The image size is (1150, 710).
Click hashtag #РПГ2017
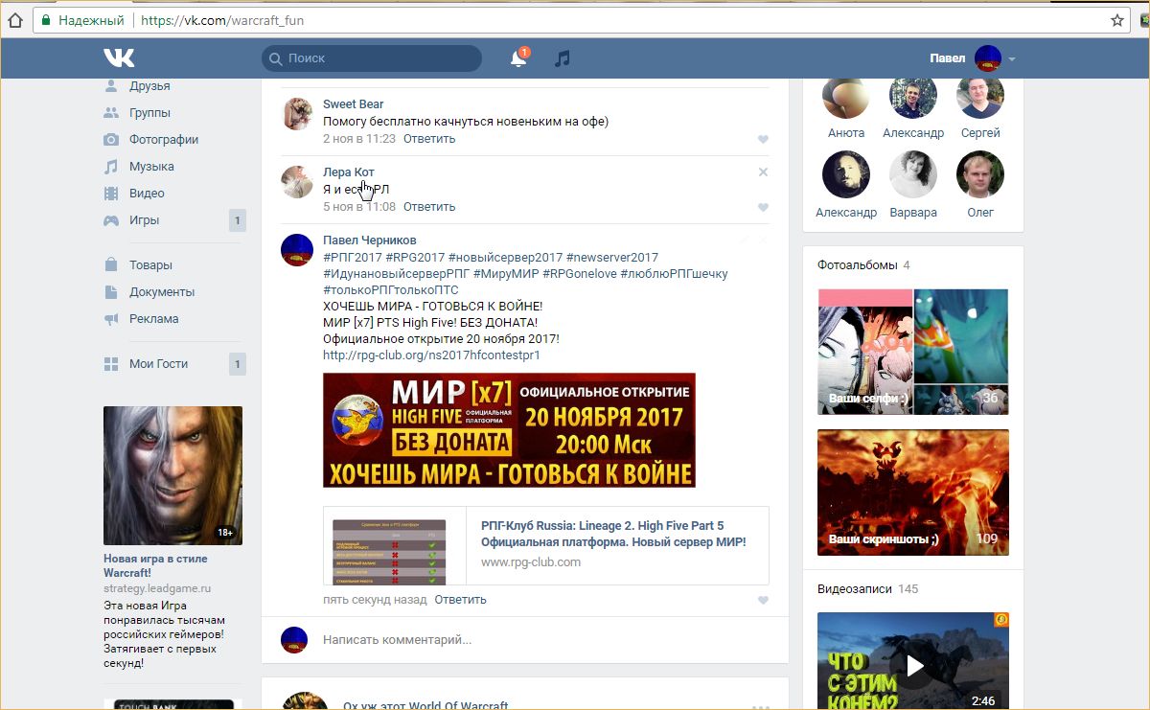click(x=353, y=257)
